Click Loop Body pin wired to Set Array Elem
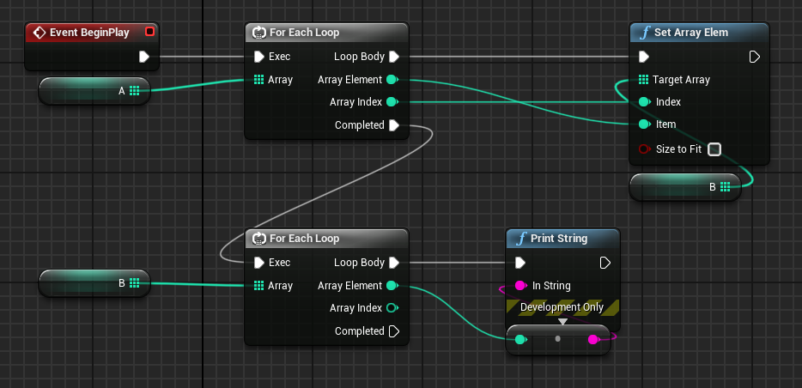802x388 pixels. coord(394,57)
